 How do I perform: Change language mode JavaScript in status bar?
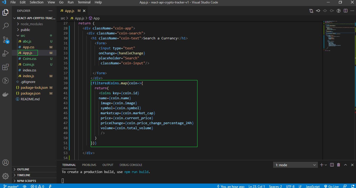click(x=313, y=186)
